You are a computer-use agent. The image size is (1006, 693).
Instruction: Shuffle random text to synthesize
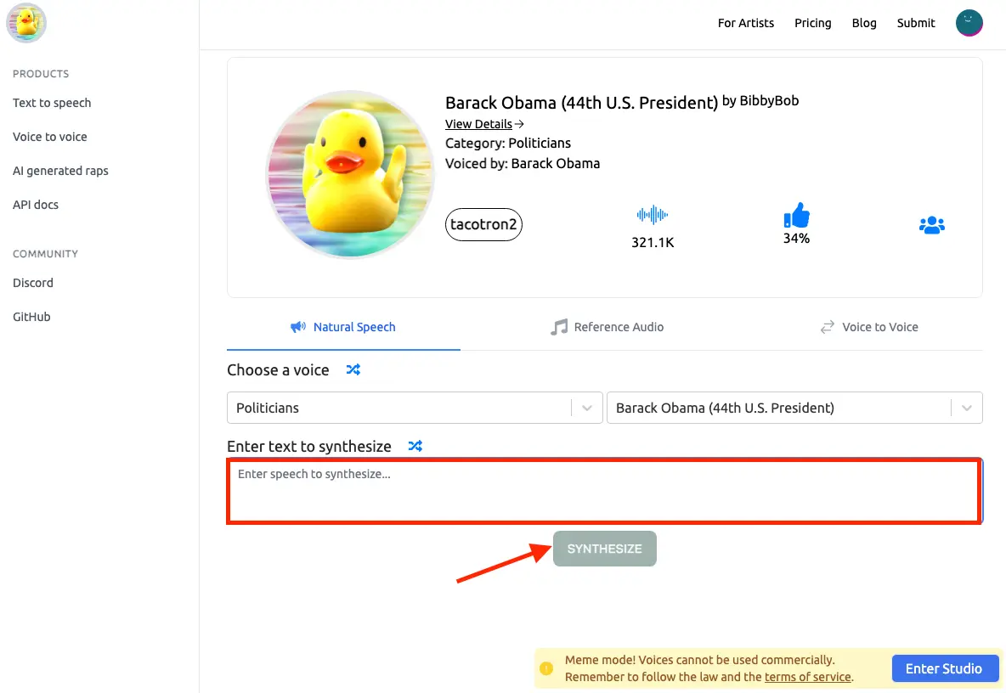coord(415,446)
